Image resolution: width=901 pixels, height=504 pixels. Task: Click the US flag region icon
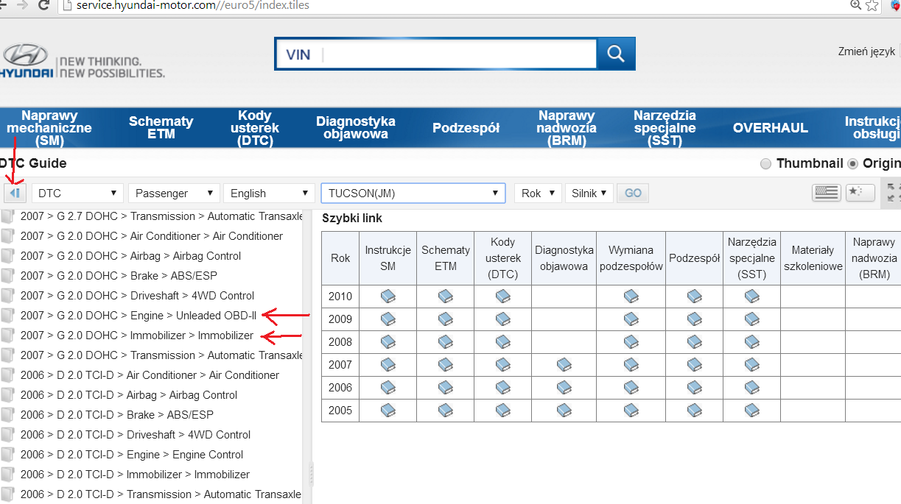pyautogui.click(x=827, y=193)
